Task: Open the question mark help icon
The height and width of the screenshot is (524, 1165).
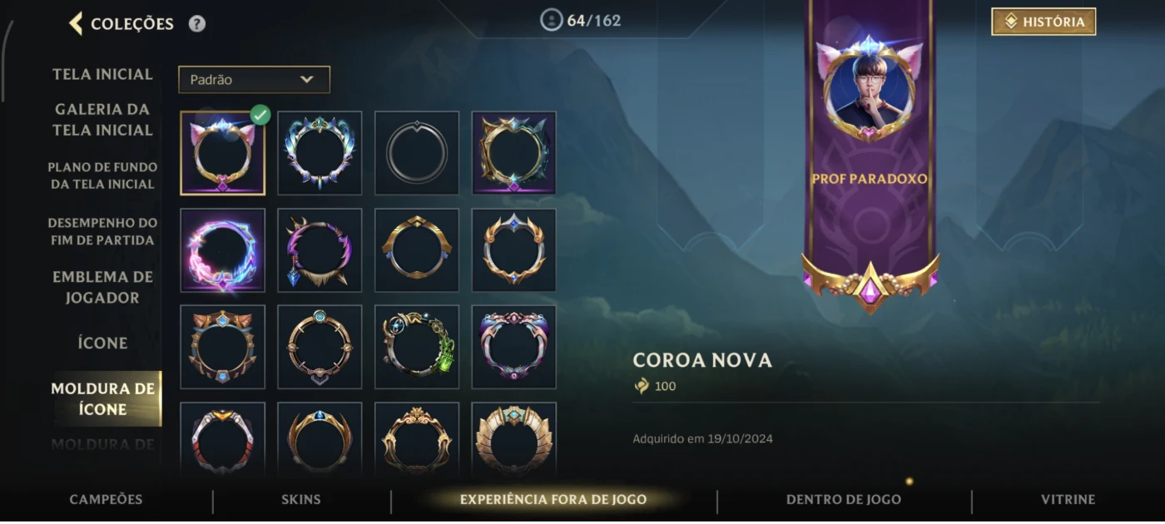Action: point(196,23)
